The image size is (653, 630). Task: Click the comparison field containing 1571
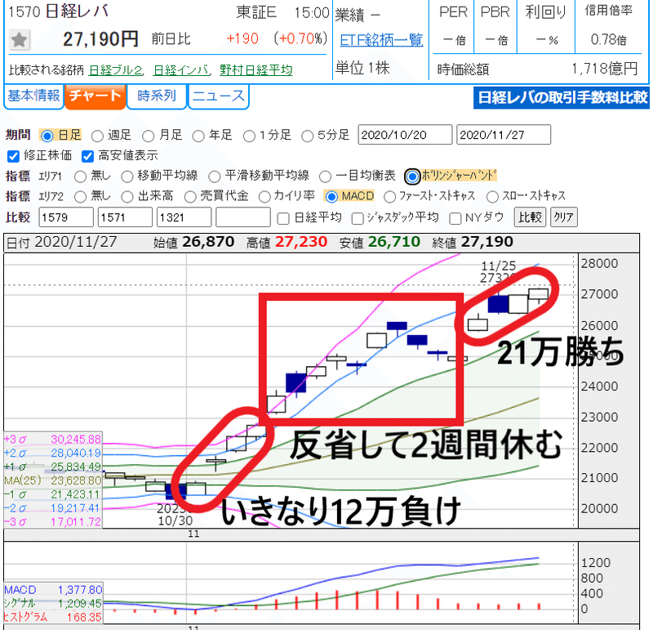pyautogui.click(x=125, y=217)
